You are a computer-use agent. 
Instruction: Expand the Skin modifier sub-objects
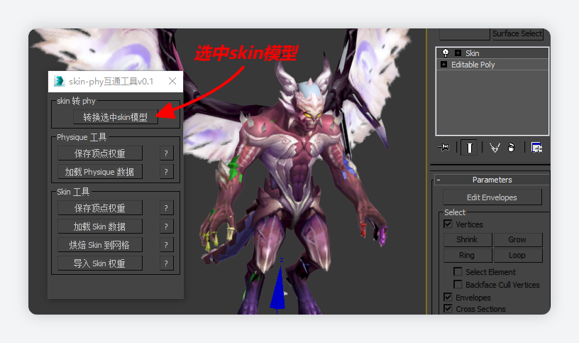pos(458,53)
